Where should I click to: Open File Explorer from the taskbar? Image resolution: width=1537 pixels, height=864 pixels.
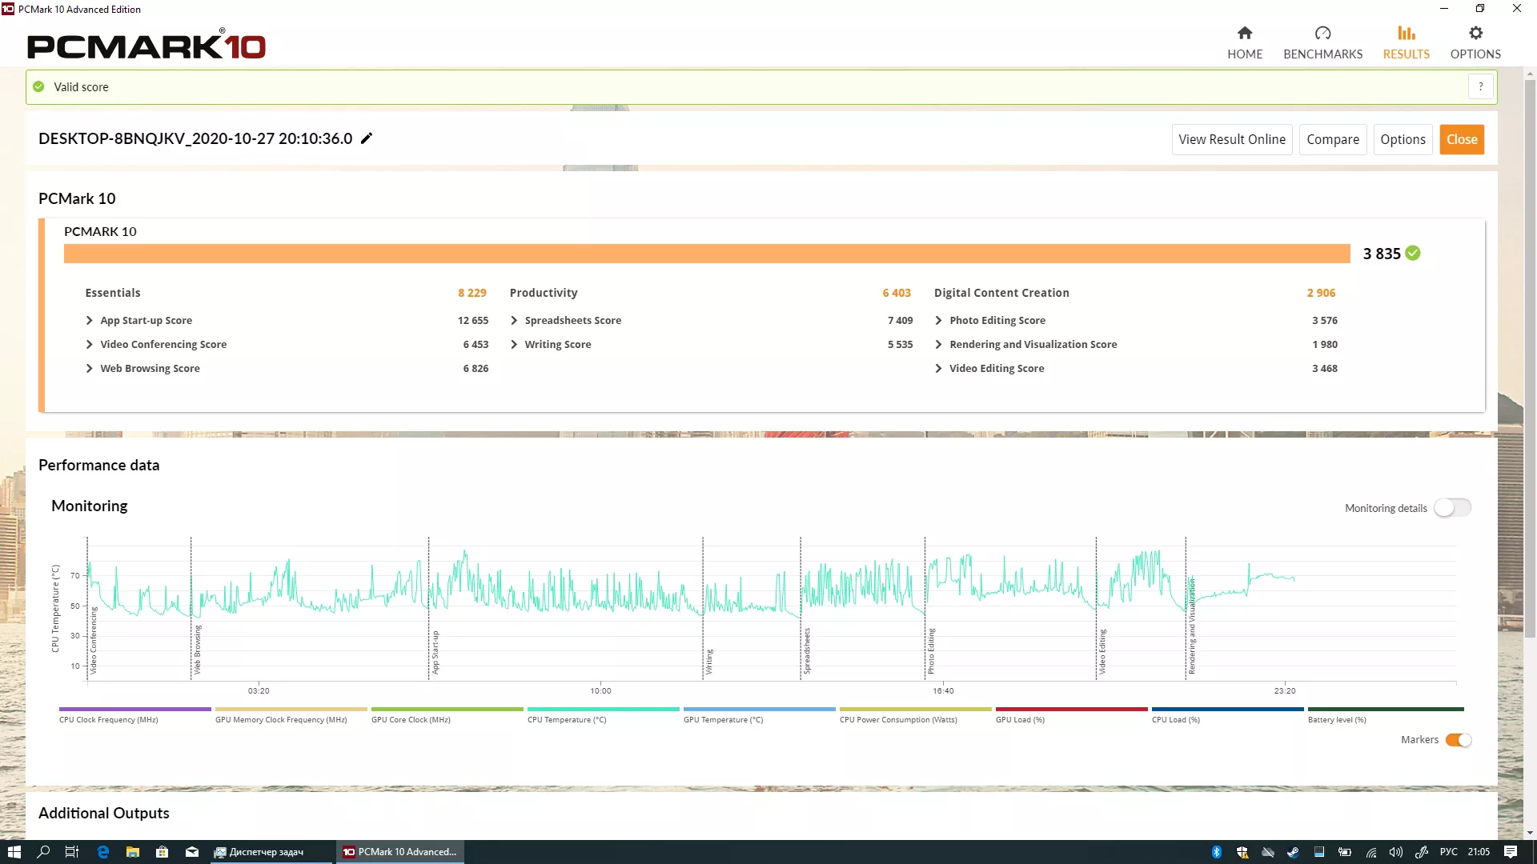coord(133,852)
